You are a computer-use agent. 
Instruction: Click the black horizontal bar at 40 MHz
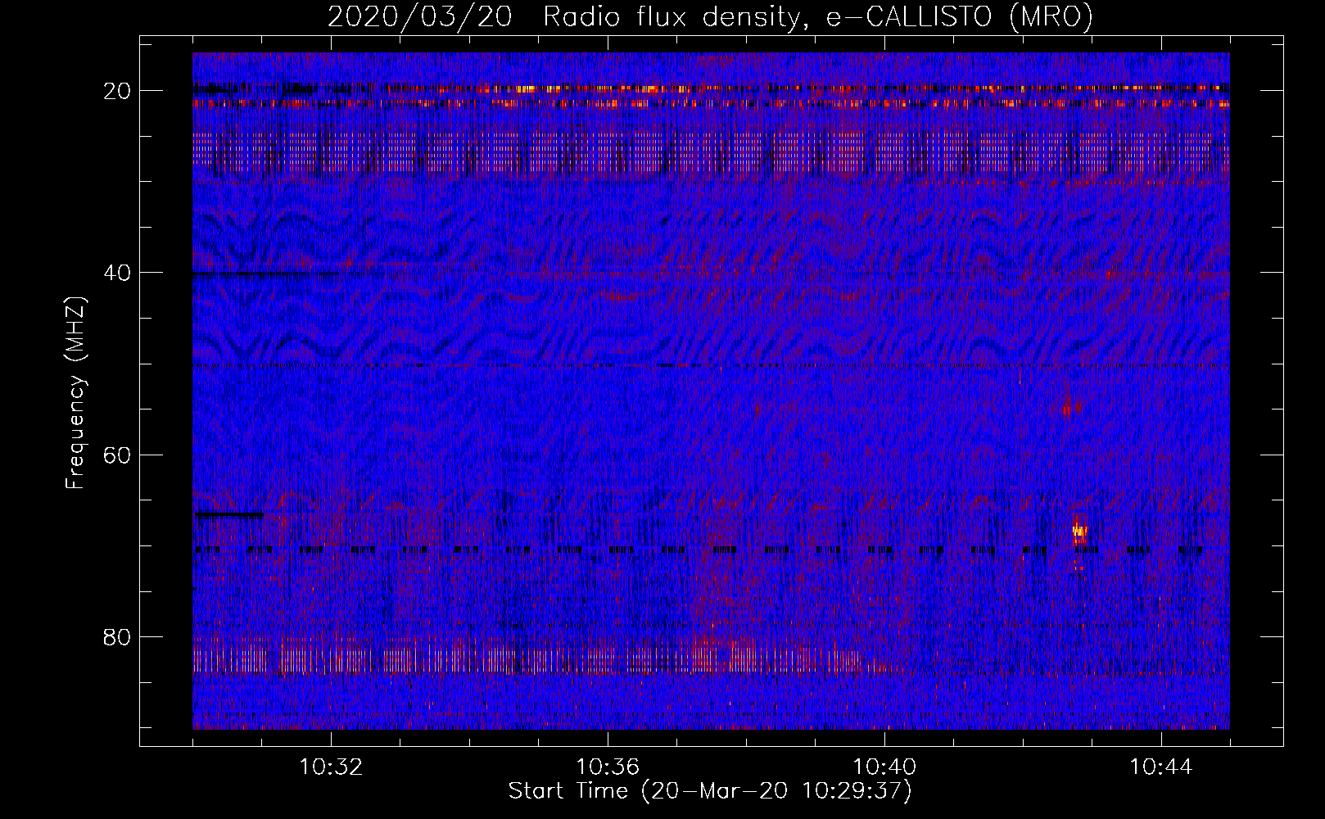266,275
